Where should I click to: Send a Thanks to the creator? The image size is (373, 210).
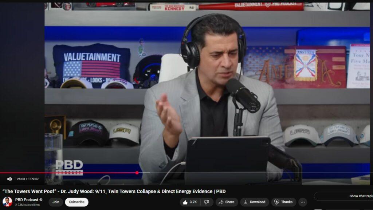click(x=283, y=202)
